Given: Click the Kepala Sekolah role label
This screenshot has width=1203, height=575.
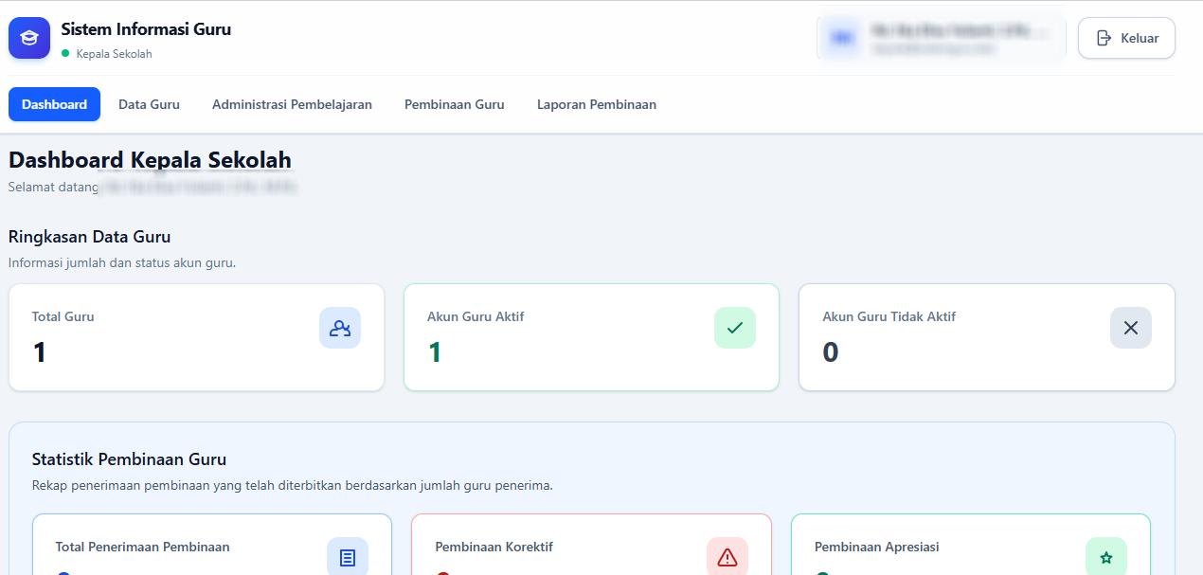Looking at the screenshot, I should click(x=114, y=54).
